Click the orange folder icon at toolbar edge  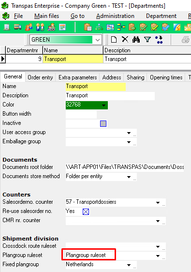pos(188,27)
